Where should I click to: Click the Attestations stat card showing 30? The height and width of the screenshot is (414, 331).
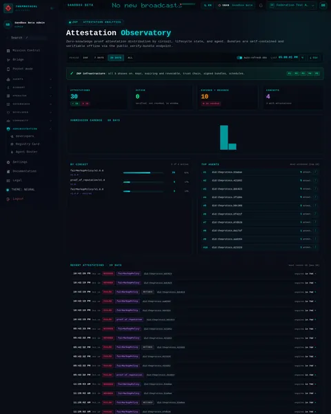(x=97, y=97)
